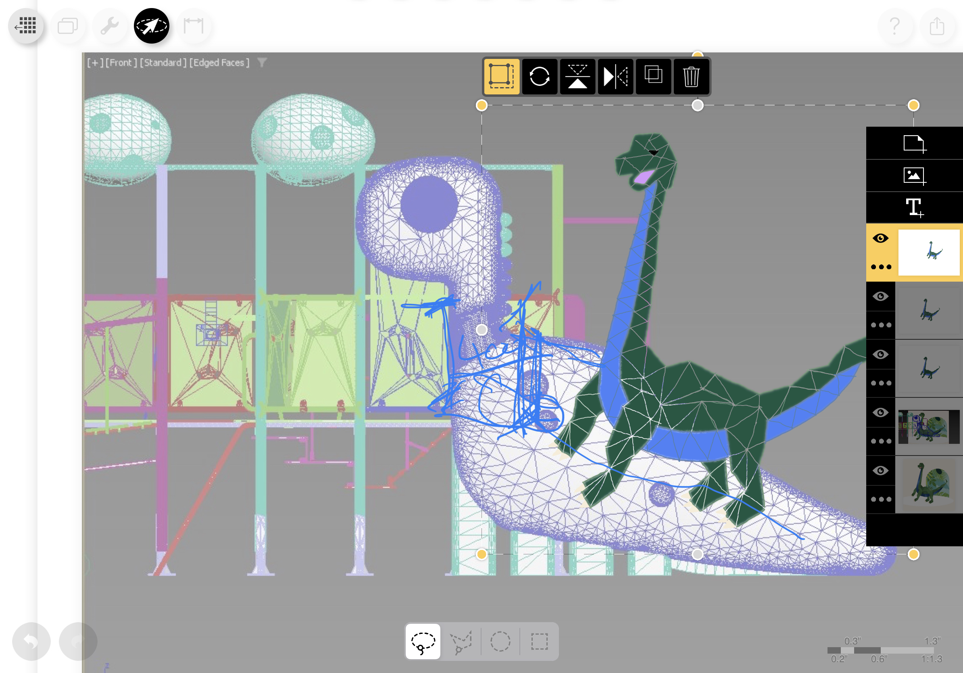Open three-dot menu of second layer
This screenshot has height=673, width=963.
(x=880, y=325)
